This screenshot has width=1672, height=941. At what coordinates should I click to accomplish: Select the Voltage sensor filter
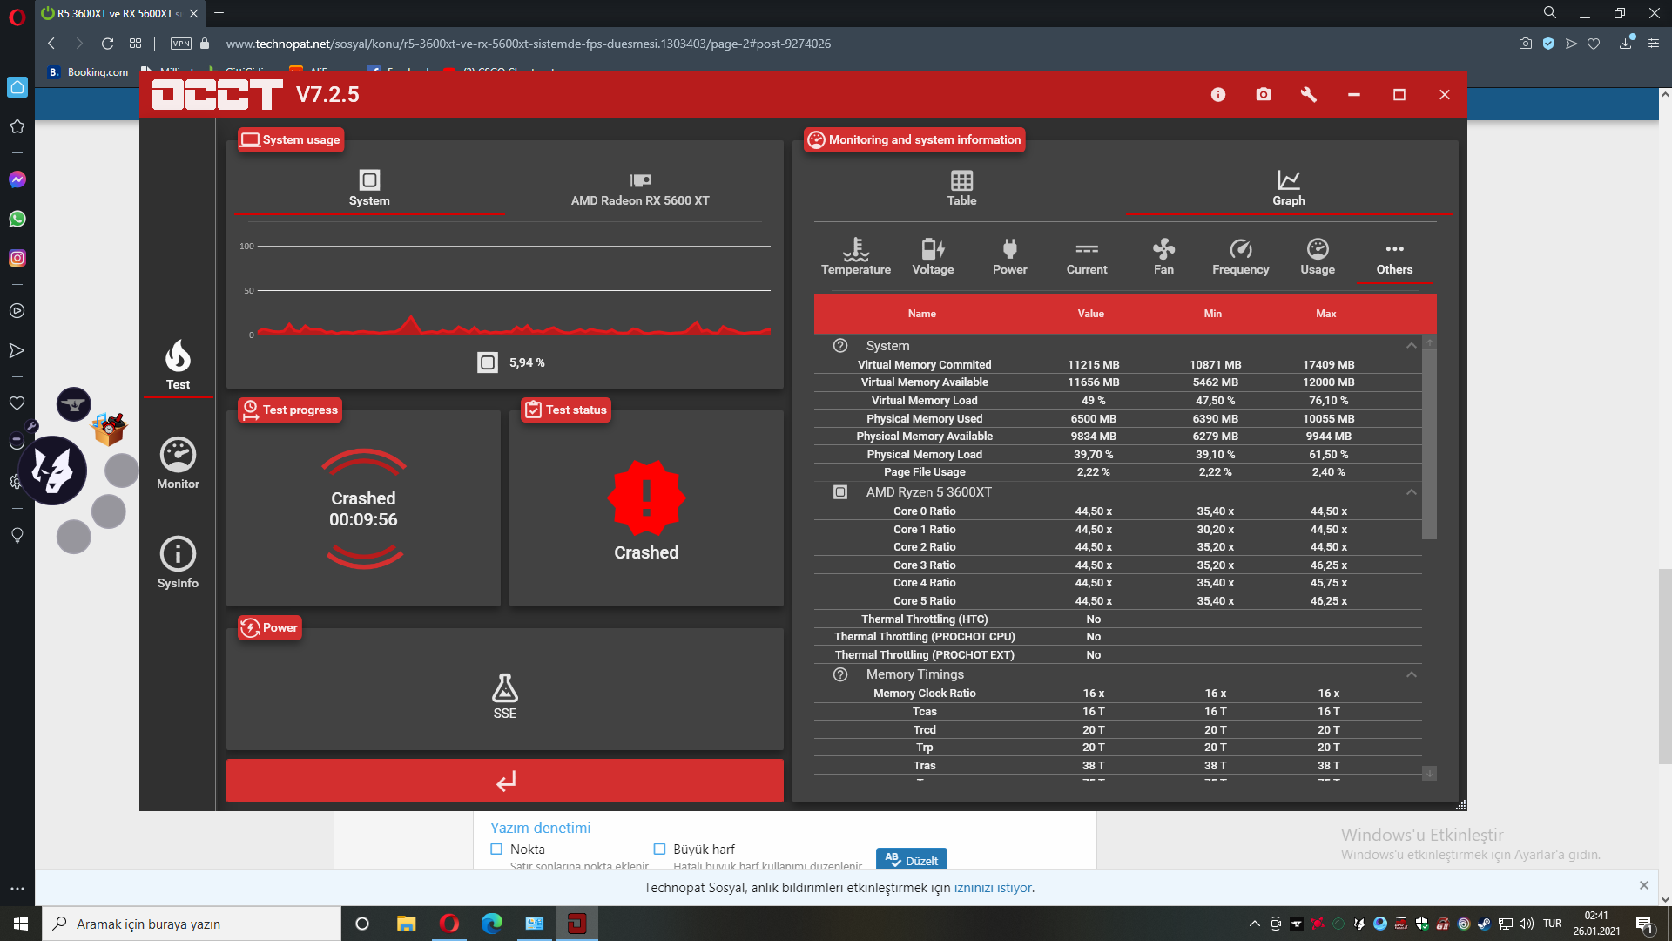(933, 257)
